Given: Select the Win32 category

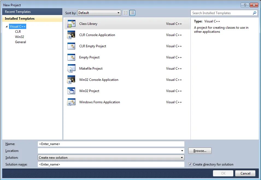Looking at the screenshot, I should [19, 37].
